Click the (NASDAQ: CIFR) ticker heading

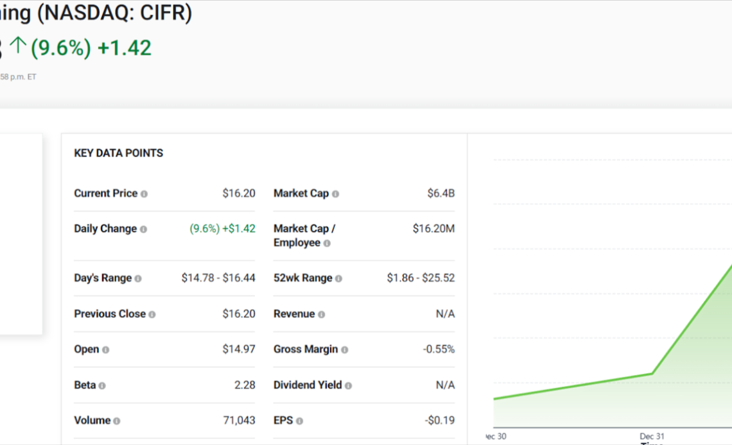[115, 13]
